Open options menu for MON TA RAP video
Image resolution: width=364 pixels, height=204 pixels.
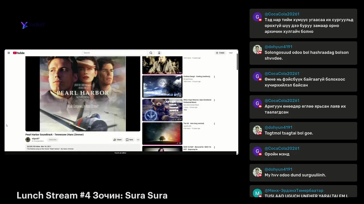pos(214,147)
